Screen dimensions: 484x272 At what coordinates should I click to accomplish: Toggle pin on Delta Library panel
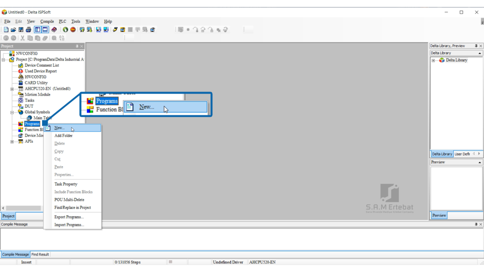coord(476,46)
